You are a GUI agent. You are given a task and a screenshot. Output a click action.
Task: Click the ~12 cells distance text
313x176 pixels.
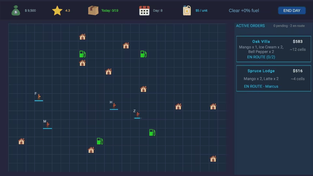click(x=298, y=50)
